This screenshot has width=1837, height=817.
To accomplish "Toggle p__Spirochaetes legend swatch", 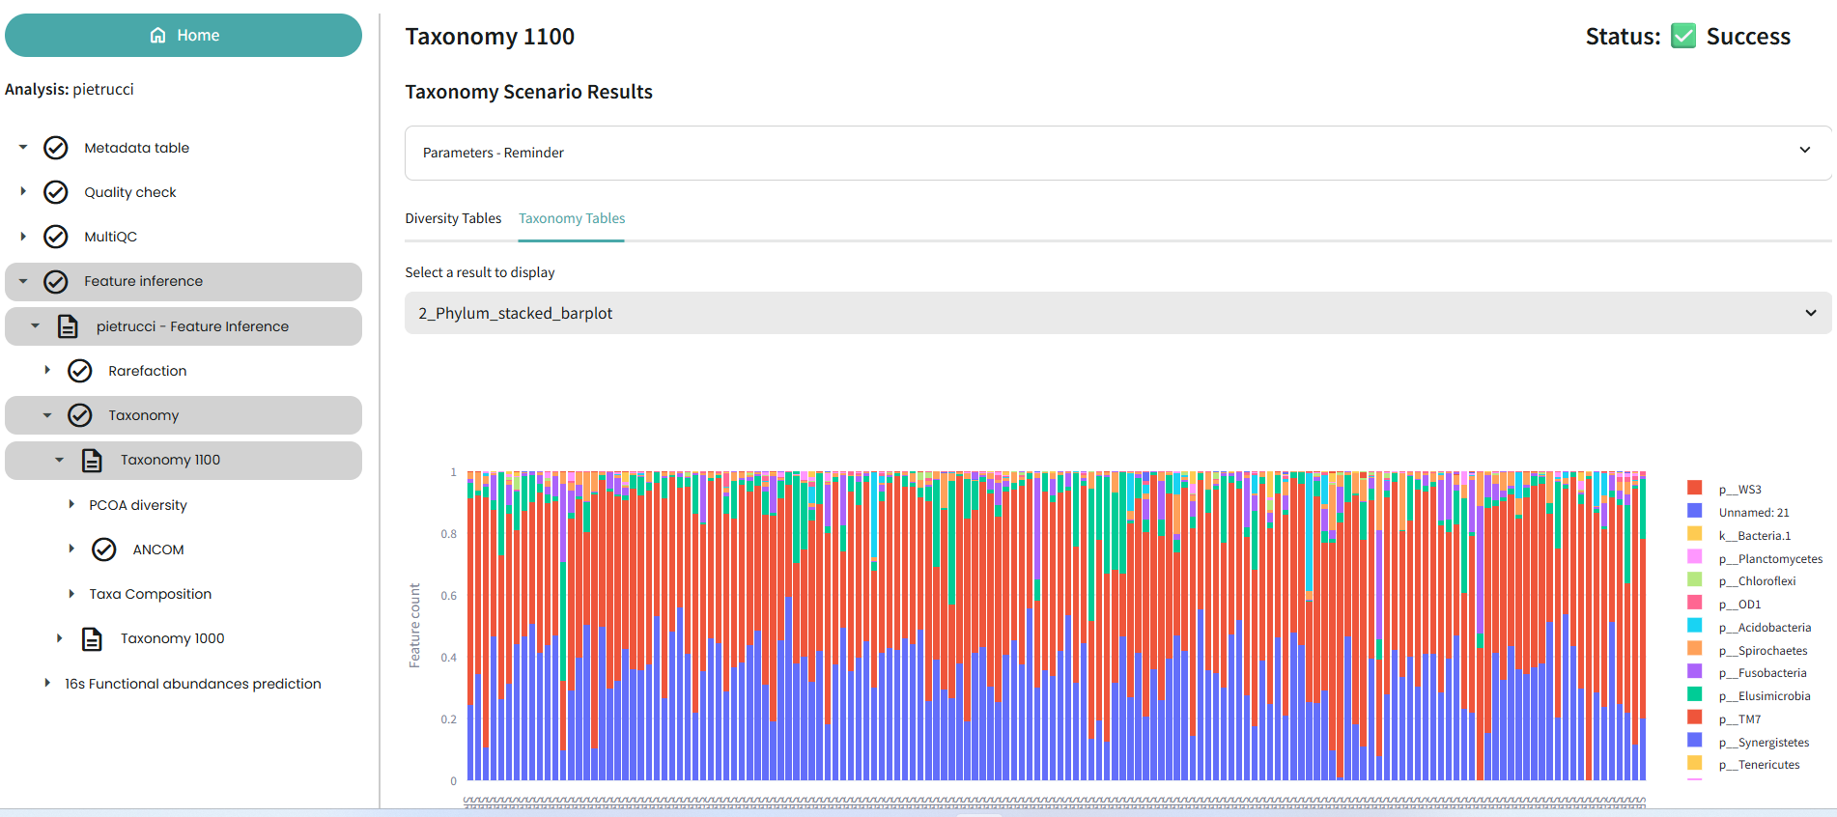I will [x=1694, y=649].
